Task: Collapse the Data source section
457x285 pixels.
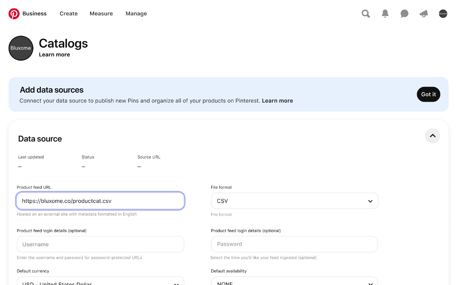Action: point(432,136)
